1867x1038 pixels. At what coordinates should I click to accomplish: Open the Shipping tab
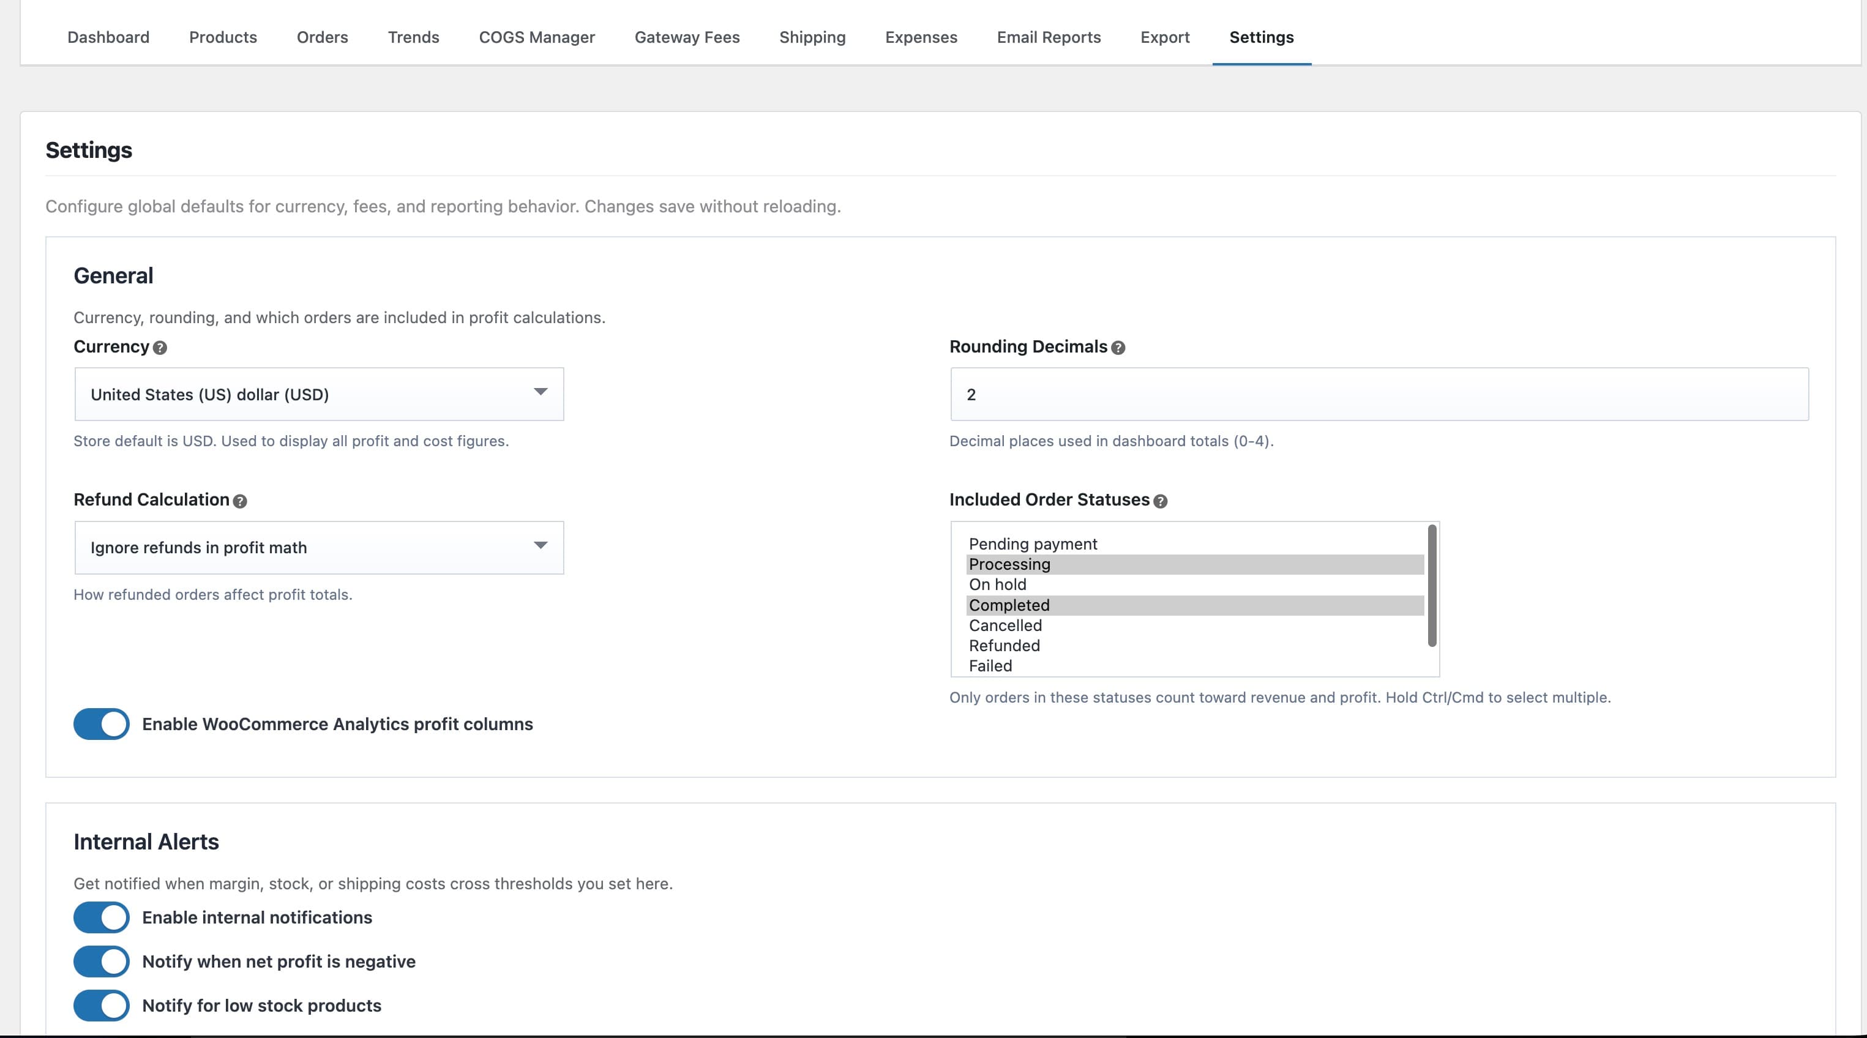[812, 37]
